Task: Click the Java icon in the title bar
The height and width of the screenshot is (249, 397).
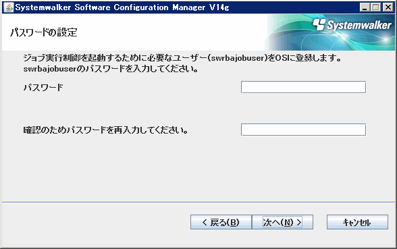Action: [x=9, y=7]
